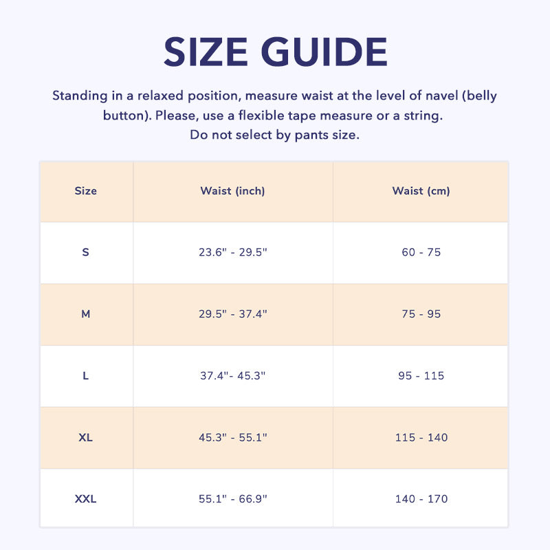
Task: Select the 37.4"- 45.3" inch cell
Action: (x=232, y=376)
